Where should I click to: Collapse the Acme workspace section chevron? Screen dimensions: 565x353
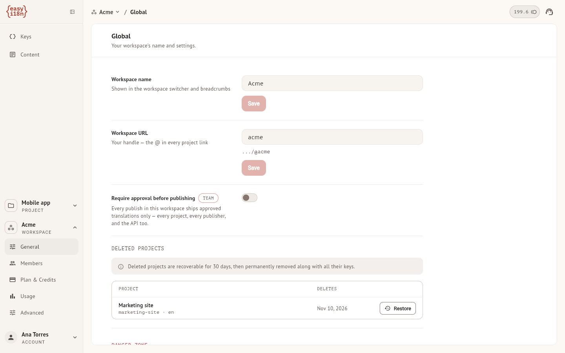click(75, 227)
